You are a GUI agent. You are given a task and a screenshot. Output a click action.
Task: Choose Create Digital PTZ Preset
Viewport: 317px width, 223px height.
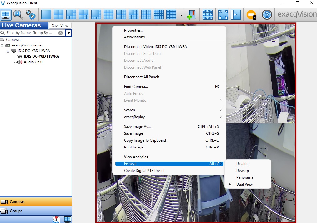tap(169, 171)
